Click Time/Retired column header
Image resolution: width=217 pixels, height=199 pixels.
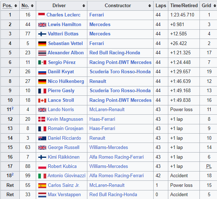click(184, 5)
